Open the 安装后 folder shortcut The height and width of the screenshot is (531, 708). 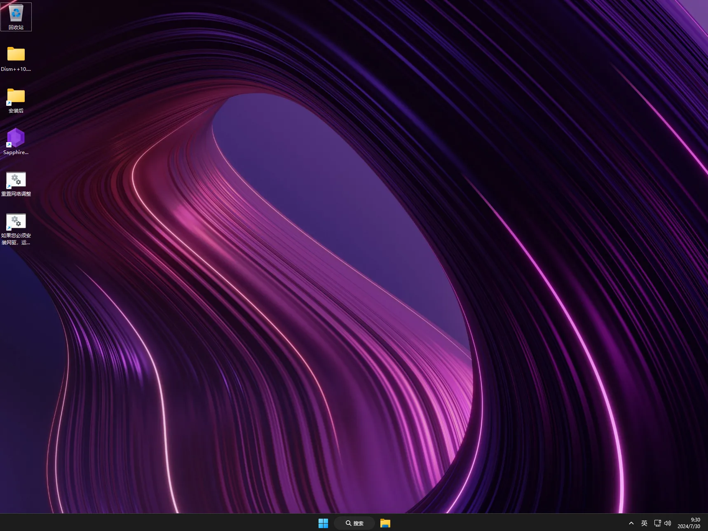[x=16, y=96]
